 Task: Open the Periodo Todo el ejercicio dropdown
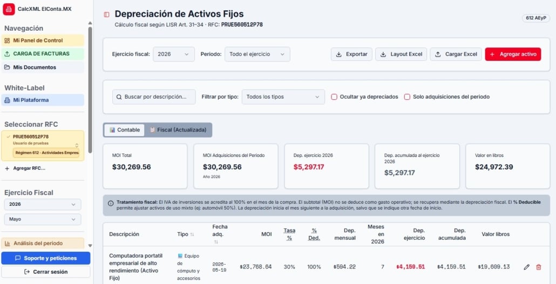click(x=257, y=54)
